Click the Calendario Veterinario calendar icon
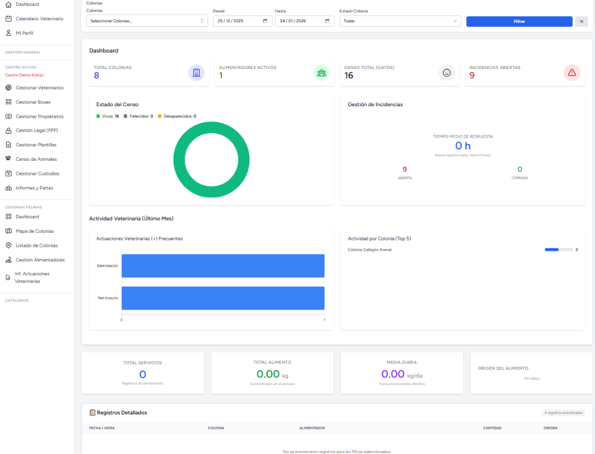This screenshot has height=454, width=595. 8,19
